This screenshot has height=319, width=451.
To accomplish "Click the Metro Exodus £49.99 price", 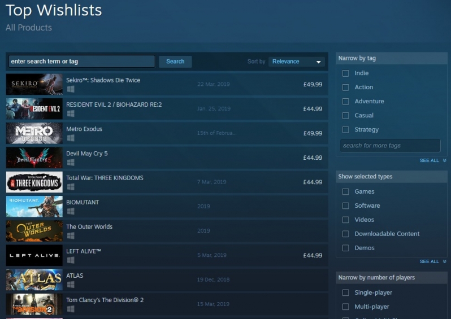I will (313, 133).
